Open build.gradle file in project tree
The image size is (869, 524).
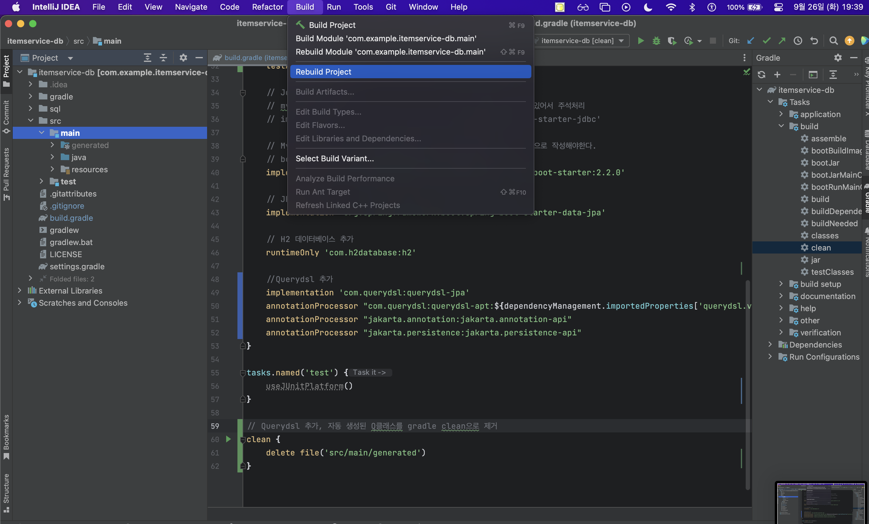pos(71,218)
